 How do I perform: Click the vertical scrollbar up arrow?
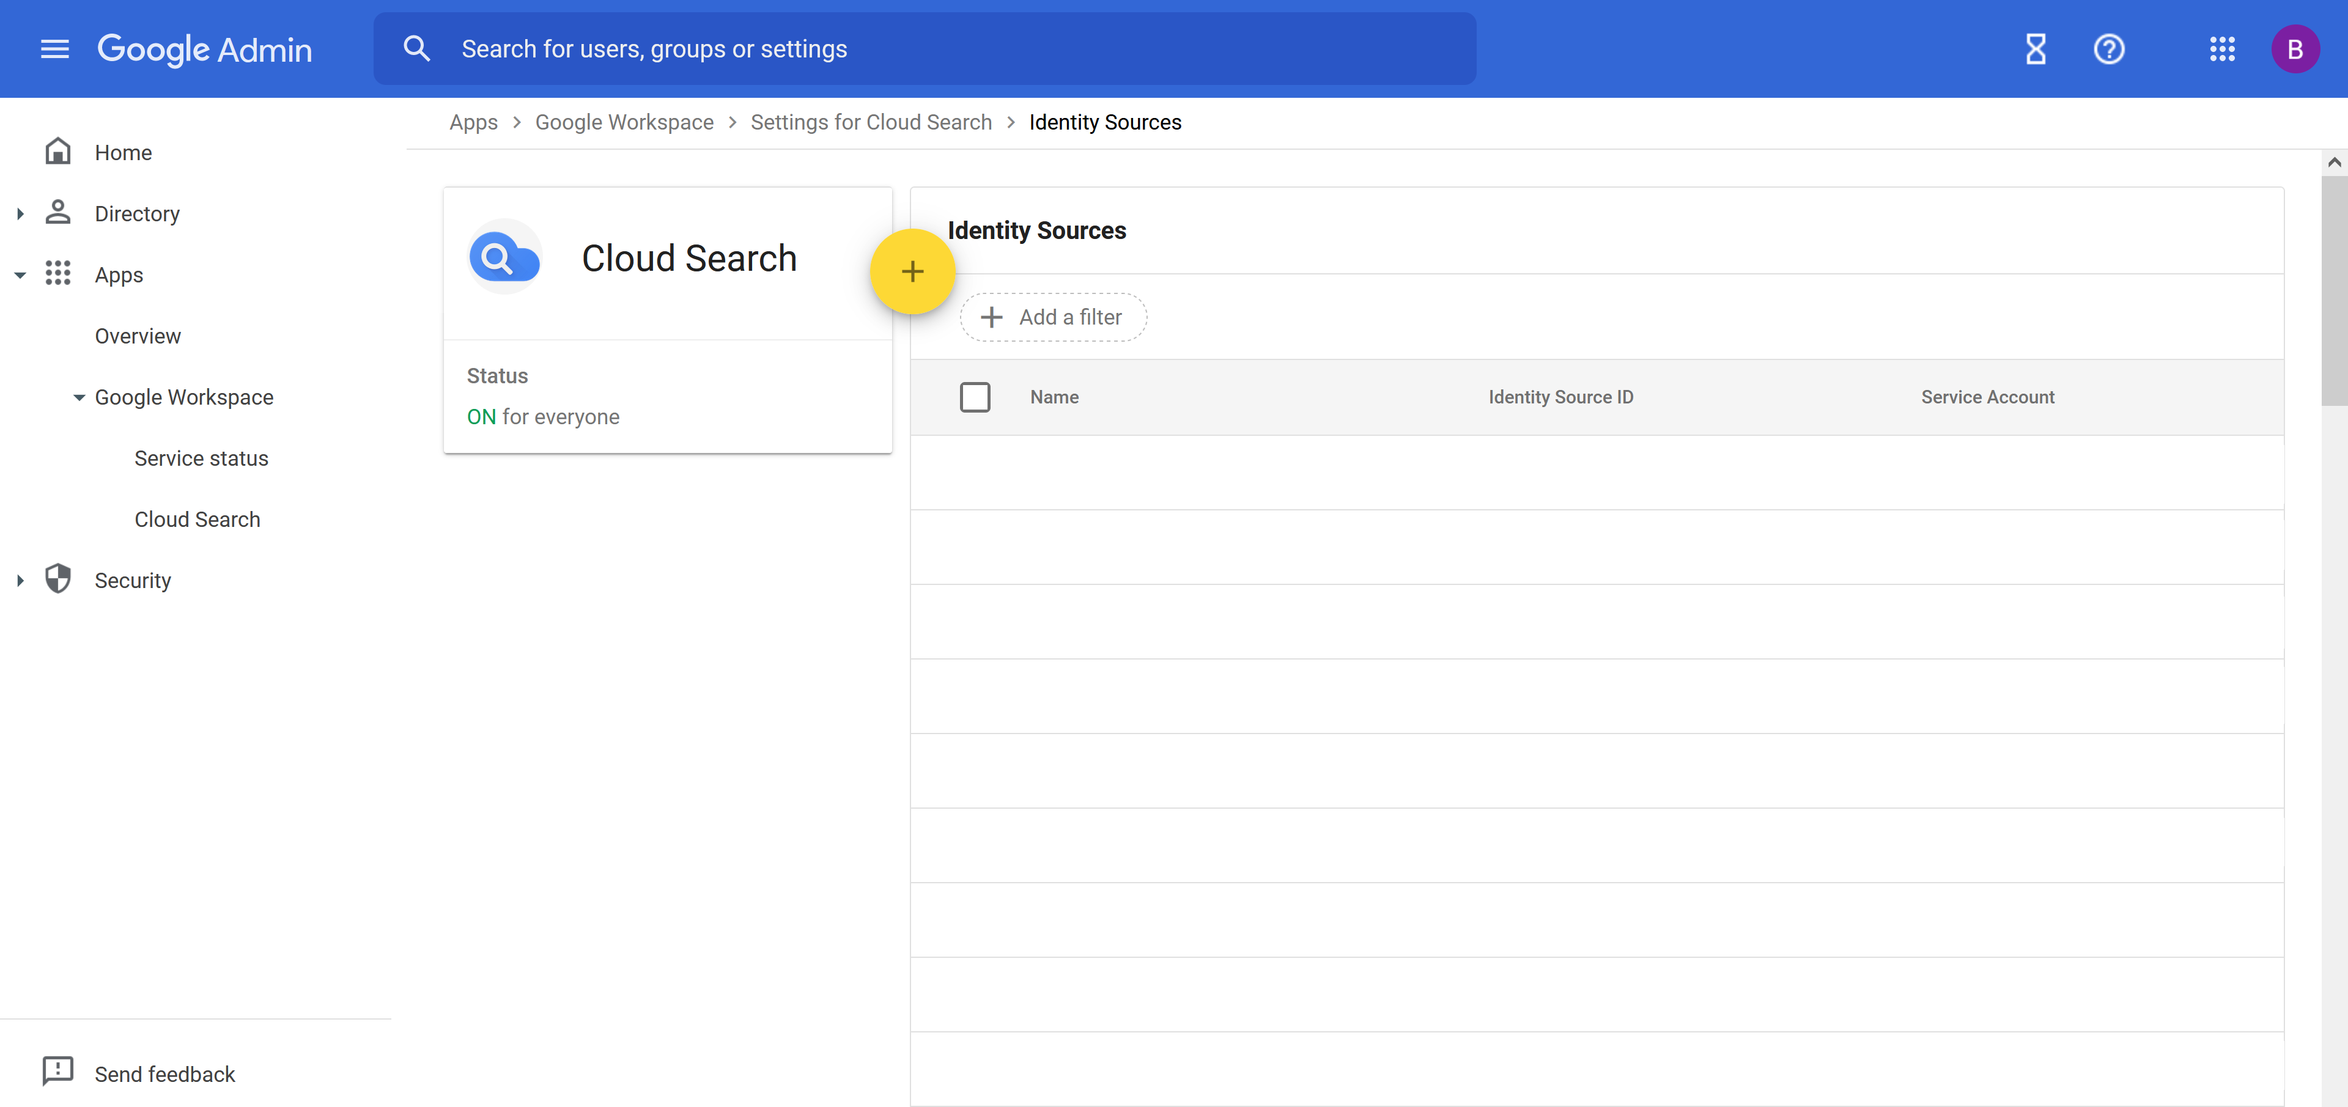[x=2333, y=162]
